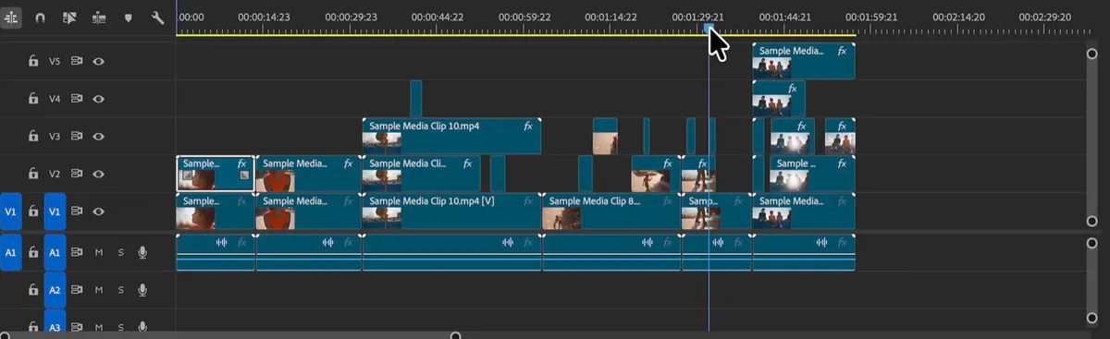
Task: Toggle lock on track V1
Action: point(33,212)
